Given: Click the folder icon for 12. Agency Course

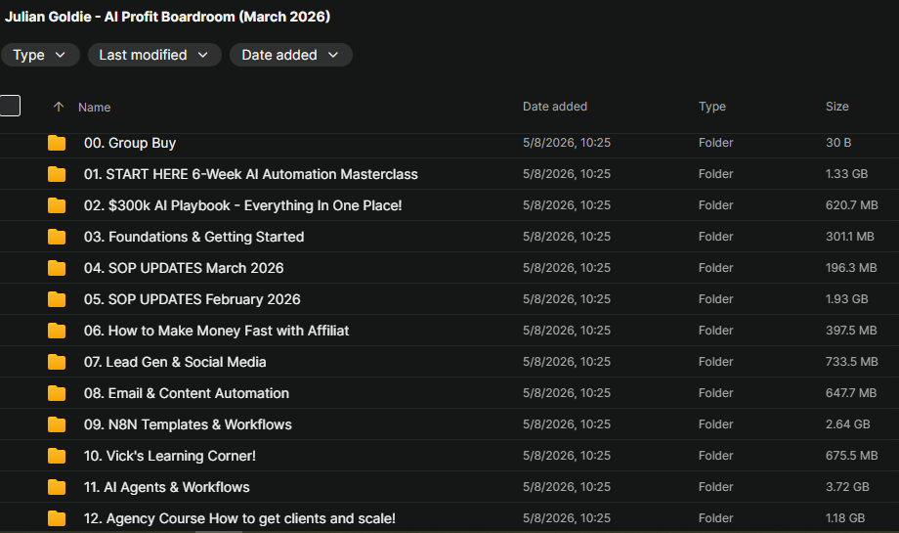Looking at the screenshot, I should pyautogui.click(x=57, y=518).
